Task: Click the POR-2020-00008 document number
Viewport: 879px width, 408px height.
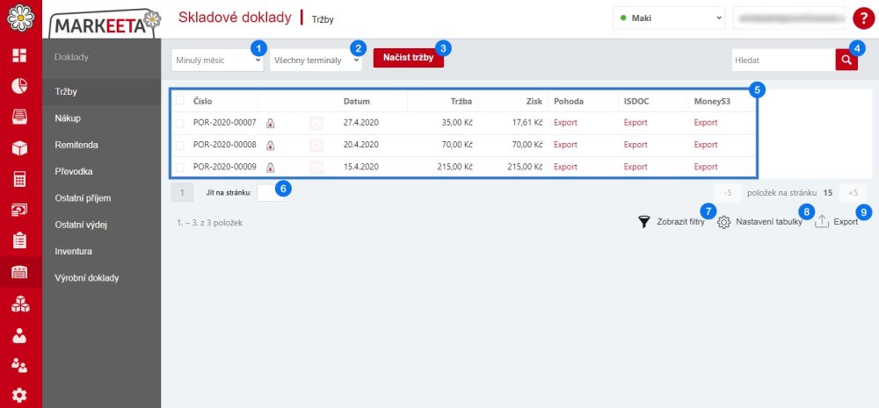Action: tap(225, 145)
